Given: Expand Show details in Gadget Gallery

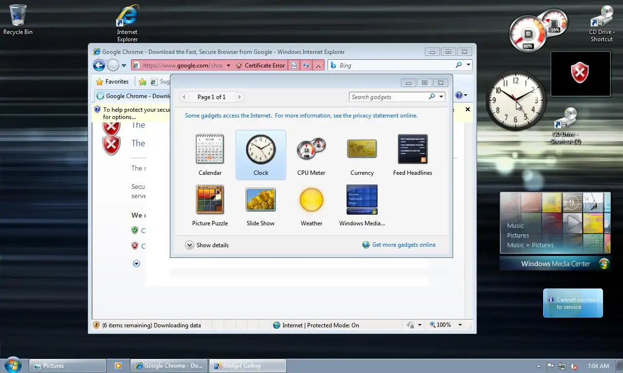Looking at the screenshot, I should [x=207, y=245].
